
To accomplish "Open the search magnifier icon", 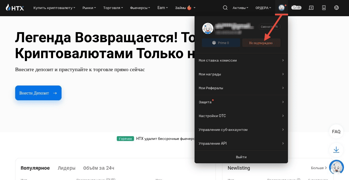I will tap(225, 8).
